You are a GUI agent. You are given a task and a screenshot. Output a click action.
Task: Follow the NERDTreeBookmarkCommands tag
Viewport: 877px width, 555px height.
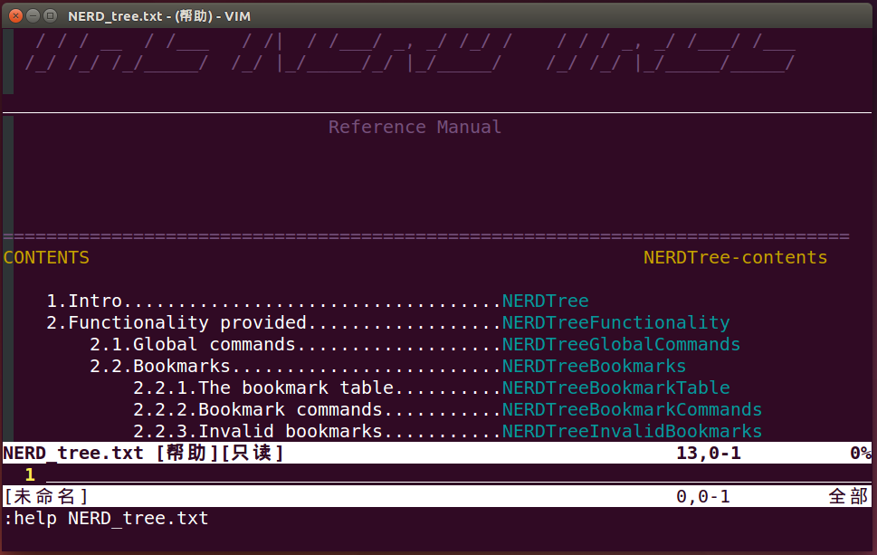coord(632,410)
